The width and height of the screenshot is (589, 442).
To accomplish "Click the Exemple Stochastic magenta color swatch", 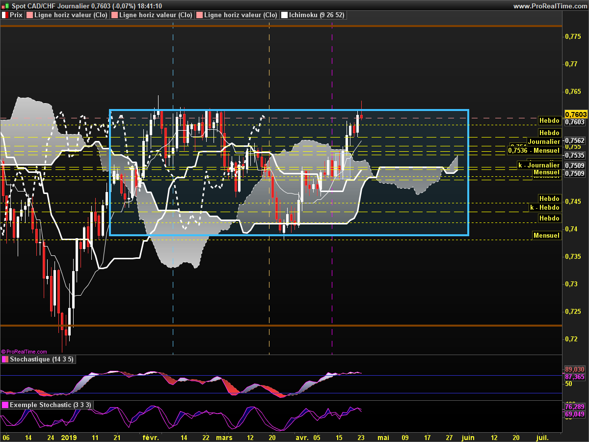I will point(5,405).
